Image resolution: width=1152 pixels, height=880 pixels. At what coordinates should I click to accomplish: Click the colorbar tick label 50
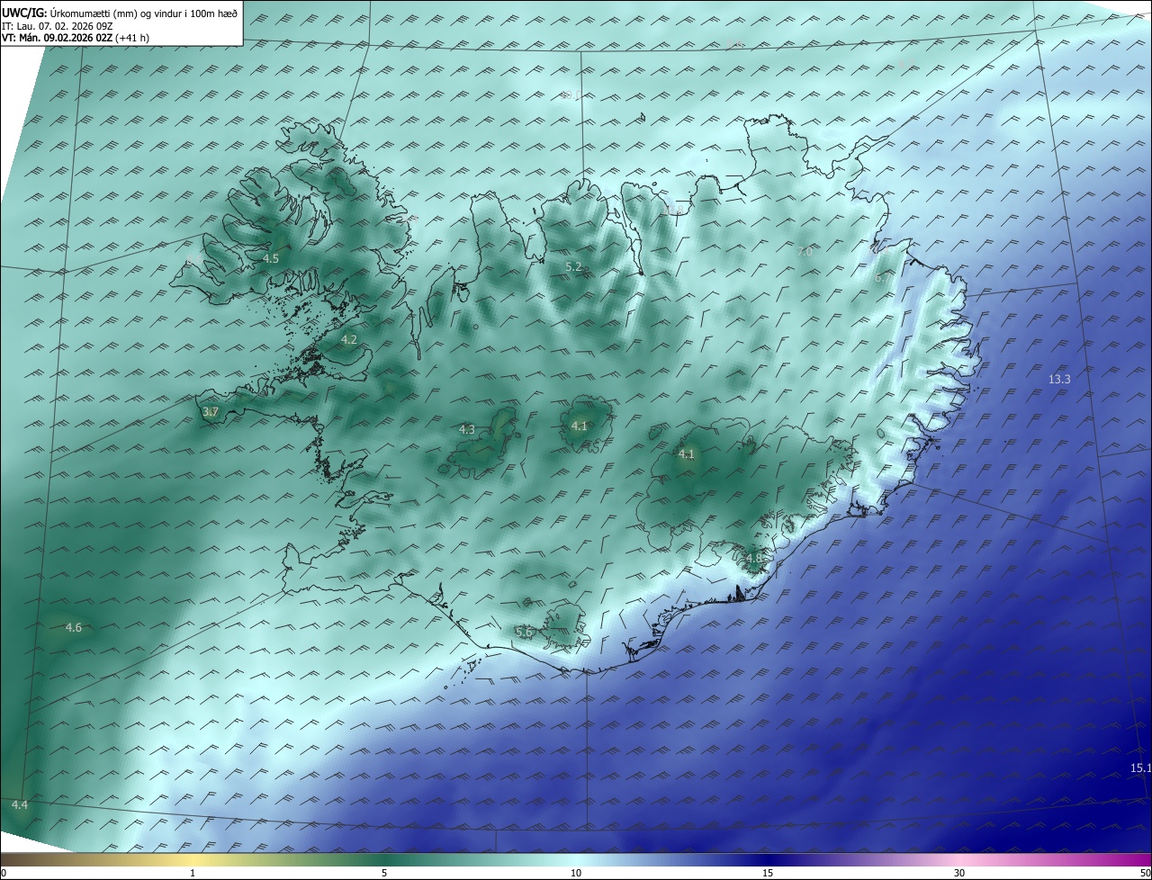tap(1145, 873)
